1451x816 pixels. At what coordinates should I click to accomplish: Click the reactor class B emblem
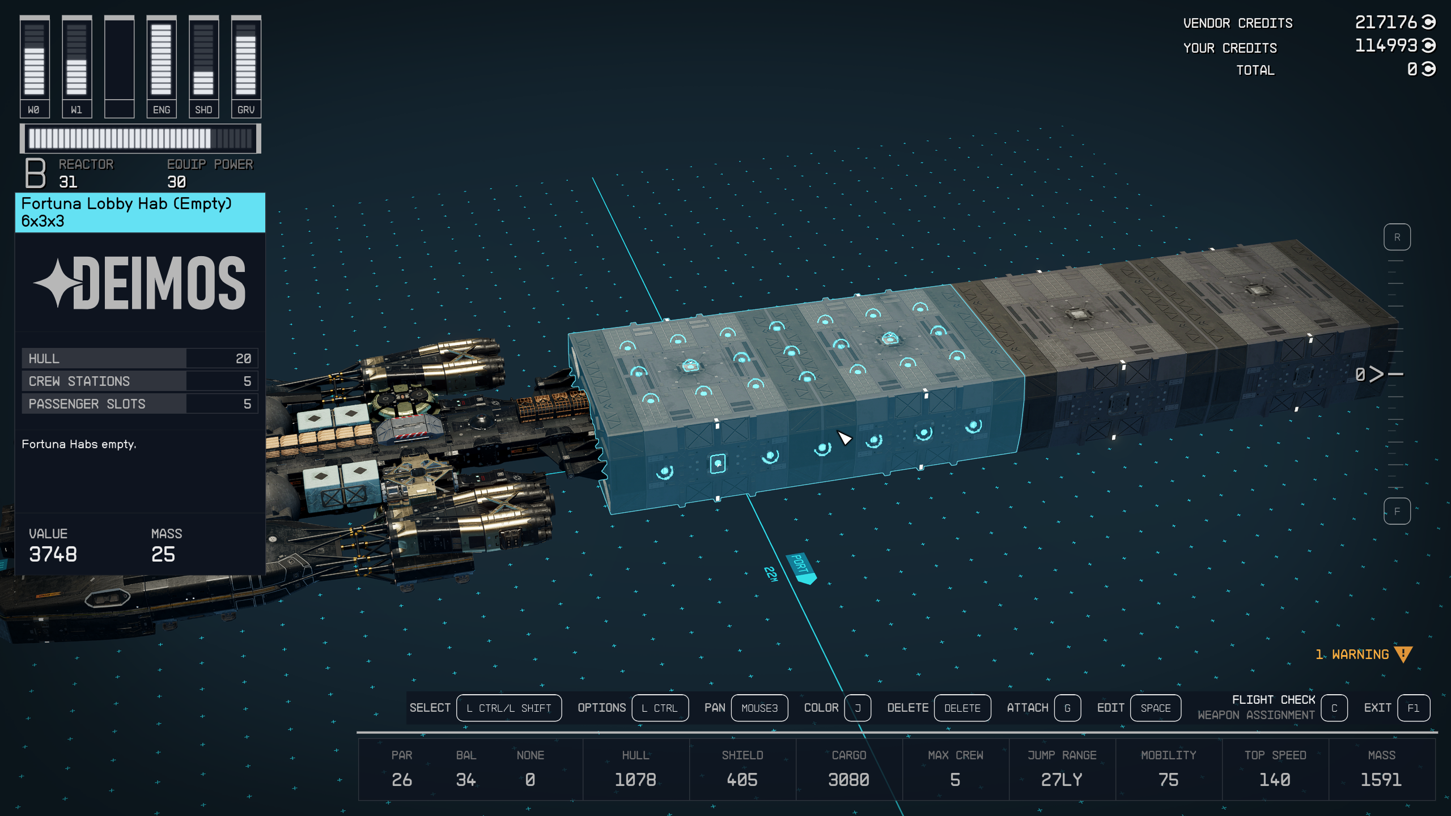(35, 173)
